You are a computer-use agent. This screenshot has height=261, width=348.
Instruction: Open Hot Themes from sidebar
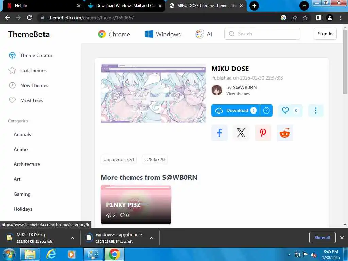tap(28, 70)
